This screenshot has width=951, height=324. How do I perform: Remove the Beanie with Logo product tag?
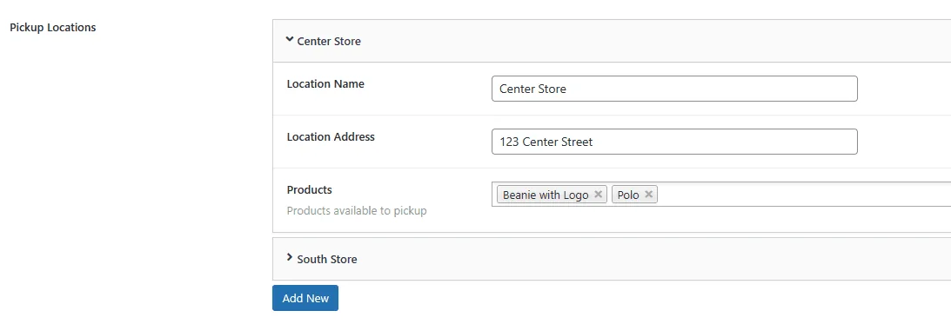pos(598,195)
